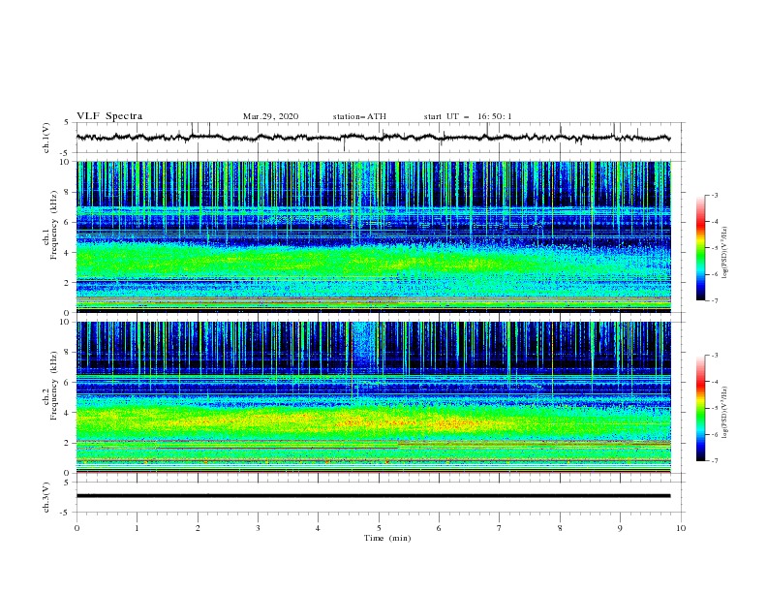The height and width of the screenshot is (593, 767).
Task: Click time axis tick label "2"
Action: click(198, 528)
